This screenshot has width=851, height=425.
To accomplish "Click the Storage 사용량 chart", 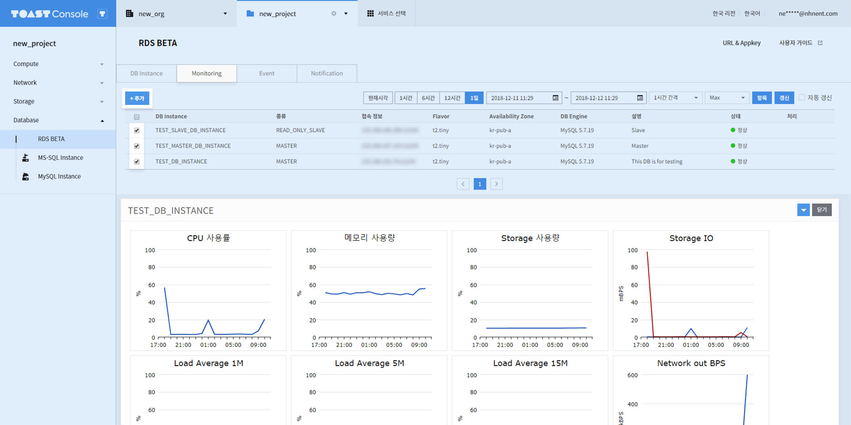I will pos(530,291).
